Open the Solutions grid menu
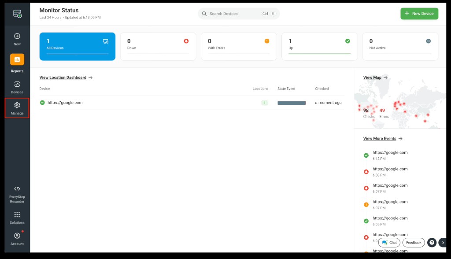Screen dimensions: 451x259 [x=17, y=217]
